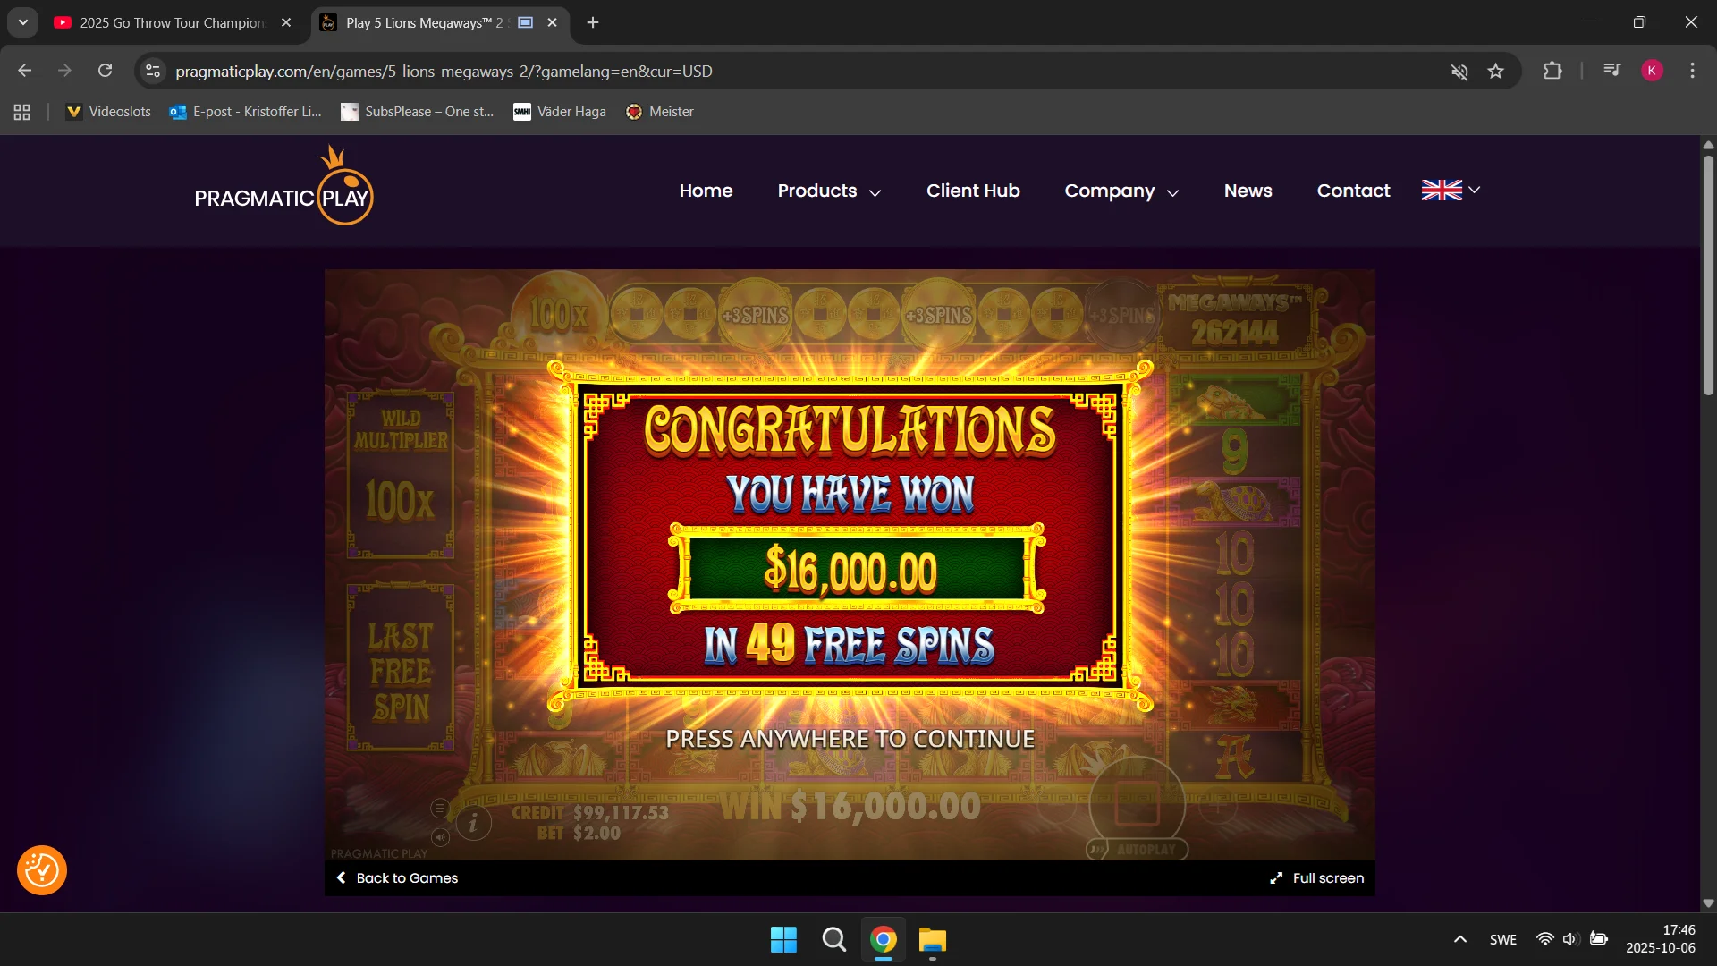Viewport: 1717px width, 966px height.
Task: Open the News menu item
Action: [1248, 191]
